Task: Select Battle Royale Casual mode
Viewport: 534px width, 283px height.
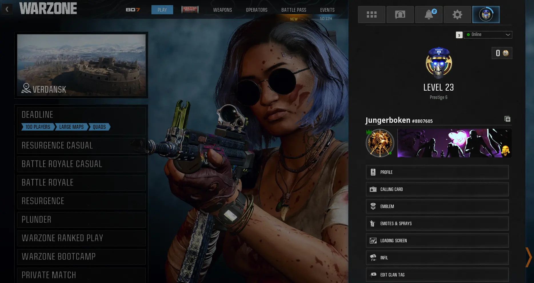Action: click(81, 164)
